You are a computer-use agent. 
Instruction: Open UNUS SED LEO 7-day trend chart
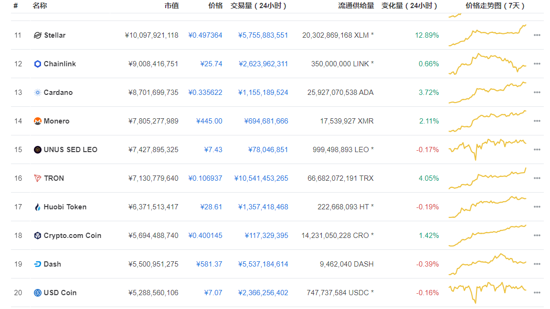click(x=487, y=150)
